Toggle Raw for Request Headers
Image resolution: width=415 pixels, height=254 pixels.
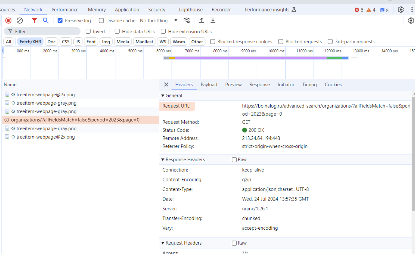click(x=234, y=243)
